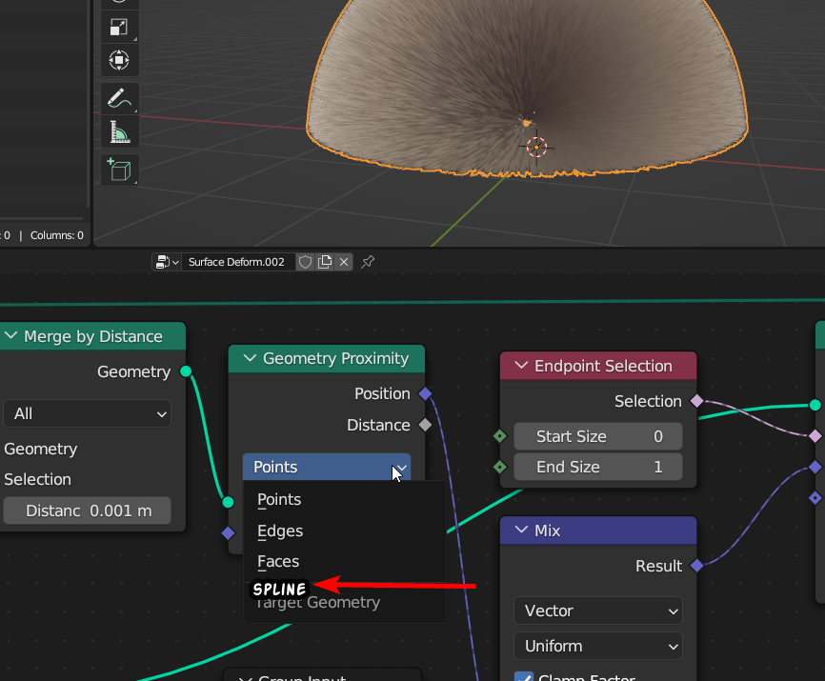Click the Selection output socket of Endpoint Selection
This screenshot has width=825, height=681.
click(697, 401)
